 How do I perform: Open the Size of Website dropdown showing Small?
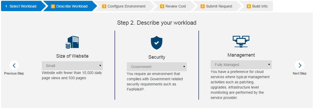coord(72,66)
